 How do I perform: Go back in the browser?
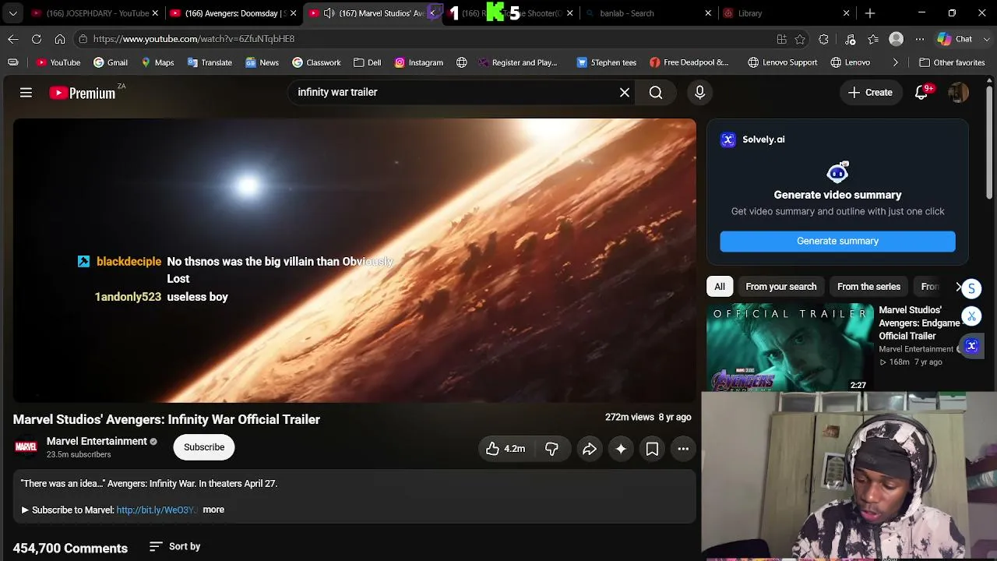coord(13,39)
